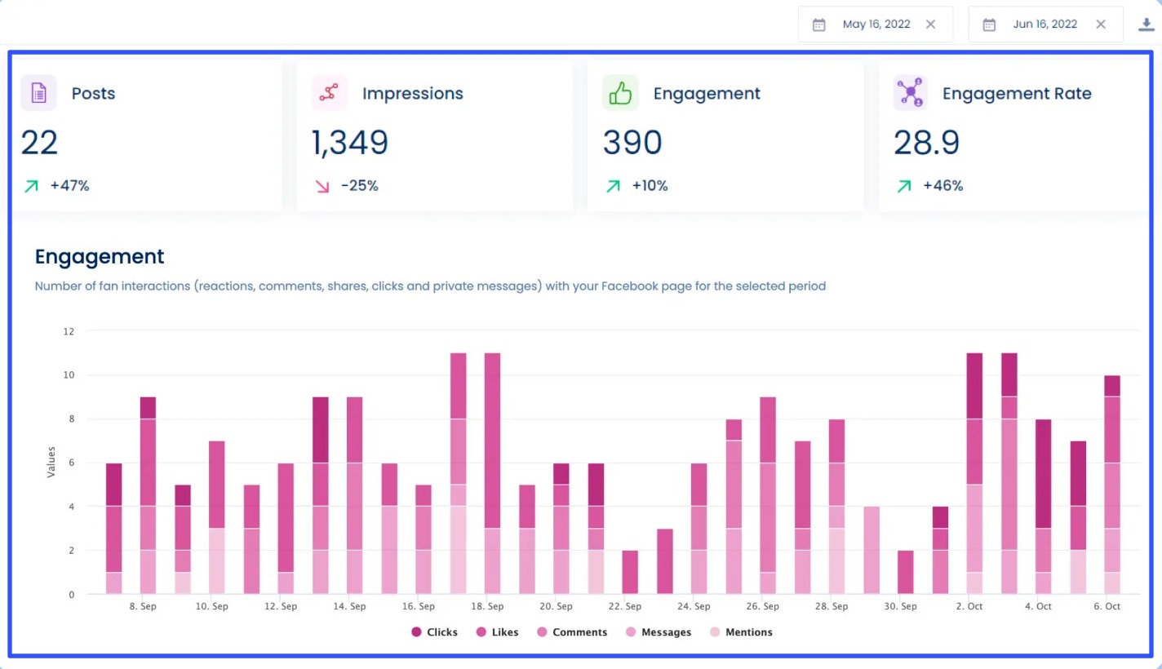This screenshot has width=1162, height=669.
Task: Toggle the Comments series in the legend
Action: pos(573,631)
